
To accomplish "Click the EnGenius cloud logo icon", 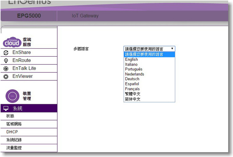I will click(12, 42).
